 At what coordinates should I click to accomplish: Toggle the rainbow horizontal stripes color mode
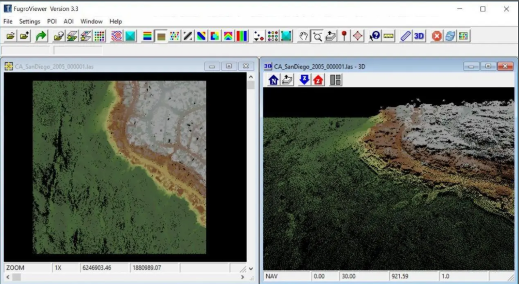pos(147,36)
